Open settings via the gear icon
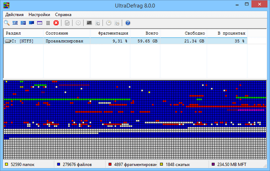This screenshot has width=270, height=171. (x=78, y=23)
